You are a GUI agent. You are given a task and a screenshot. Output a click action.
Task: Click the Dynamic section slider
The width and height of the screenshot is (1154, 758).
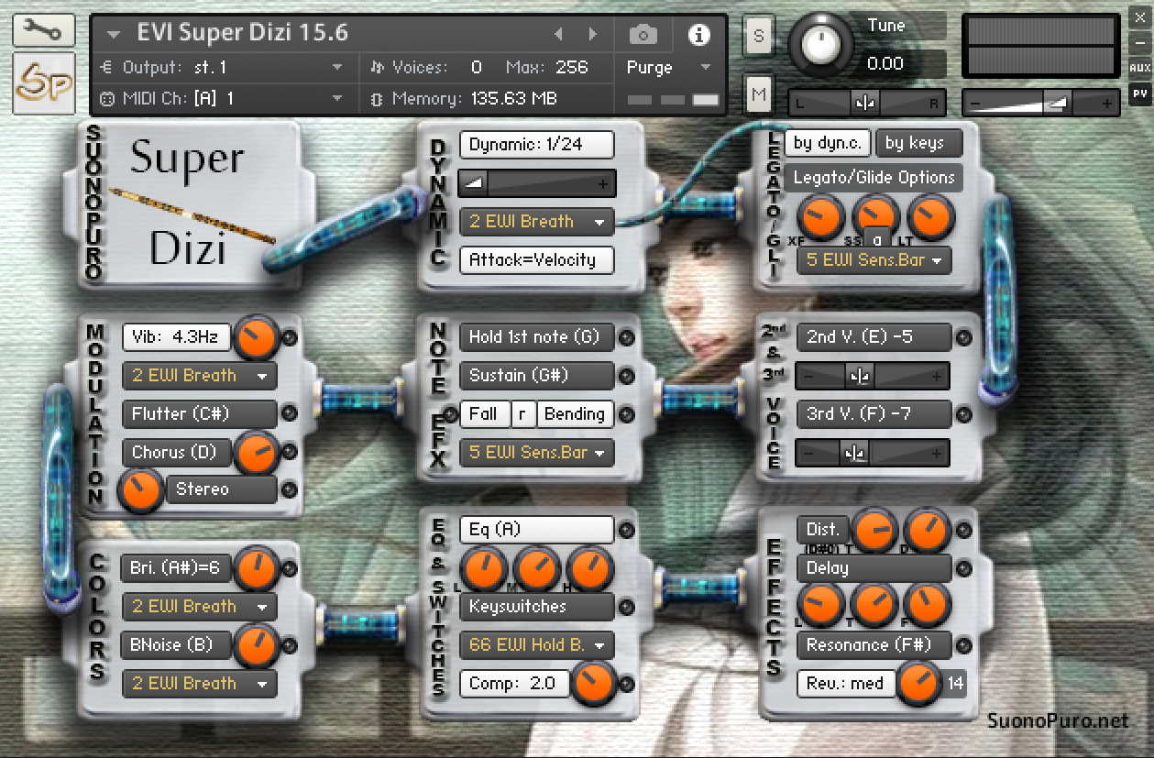536,183
